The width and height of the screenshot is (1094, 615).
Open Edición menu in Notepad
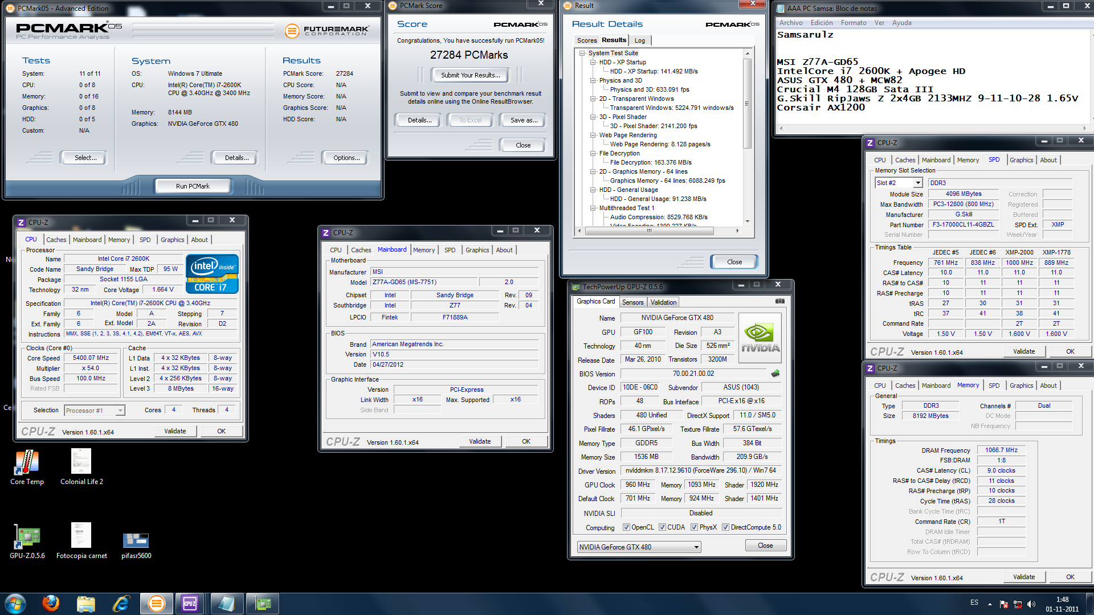pos(822,23)
